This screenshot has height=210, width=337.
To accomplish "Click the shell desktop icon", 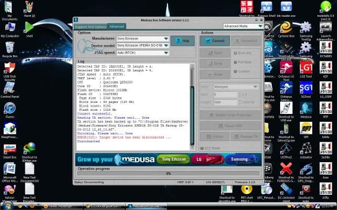I will pos(29,30).
